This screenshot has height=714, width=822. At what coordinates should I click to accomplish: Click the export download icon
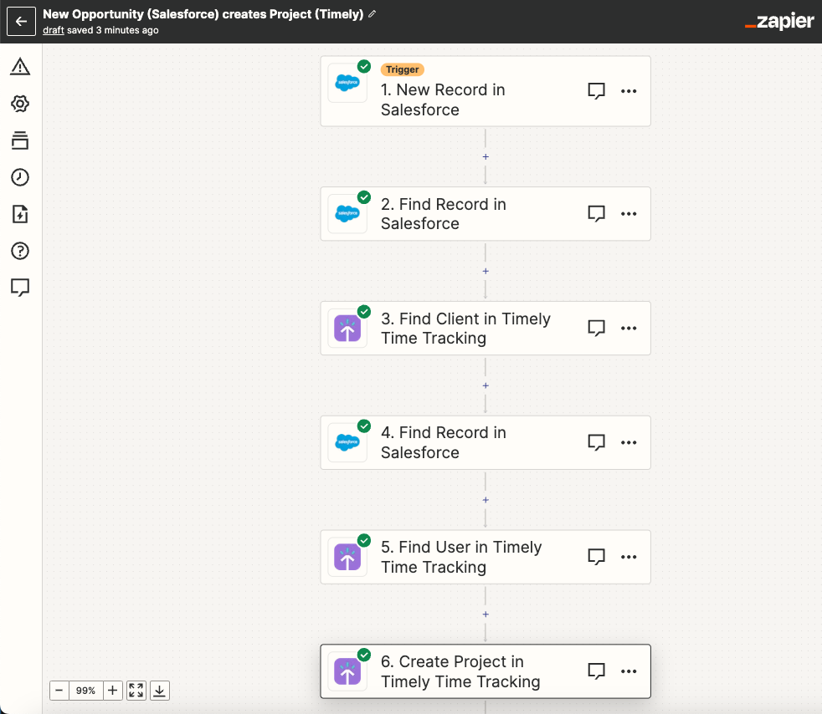click(160, 691)
